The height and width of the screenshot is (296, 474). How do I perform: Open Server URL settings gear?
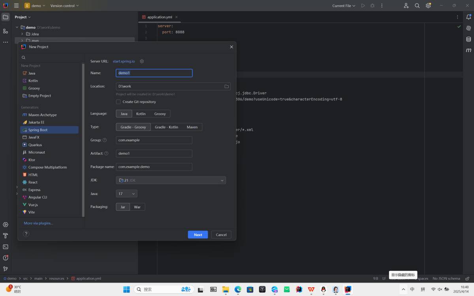pyautogui.click(x=142, y=61)
